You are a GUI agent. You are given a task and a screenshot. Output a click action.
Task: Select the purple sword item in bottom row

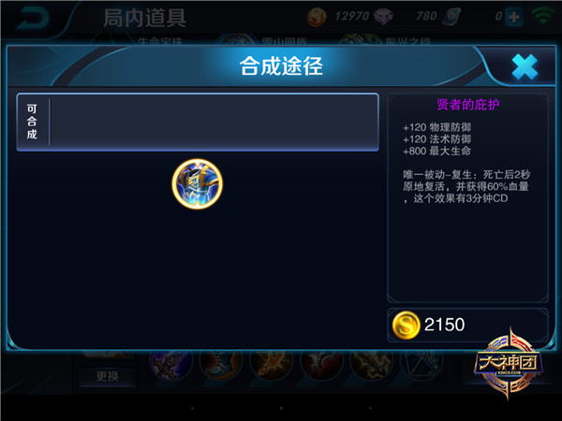[x=171, y=365]
